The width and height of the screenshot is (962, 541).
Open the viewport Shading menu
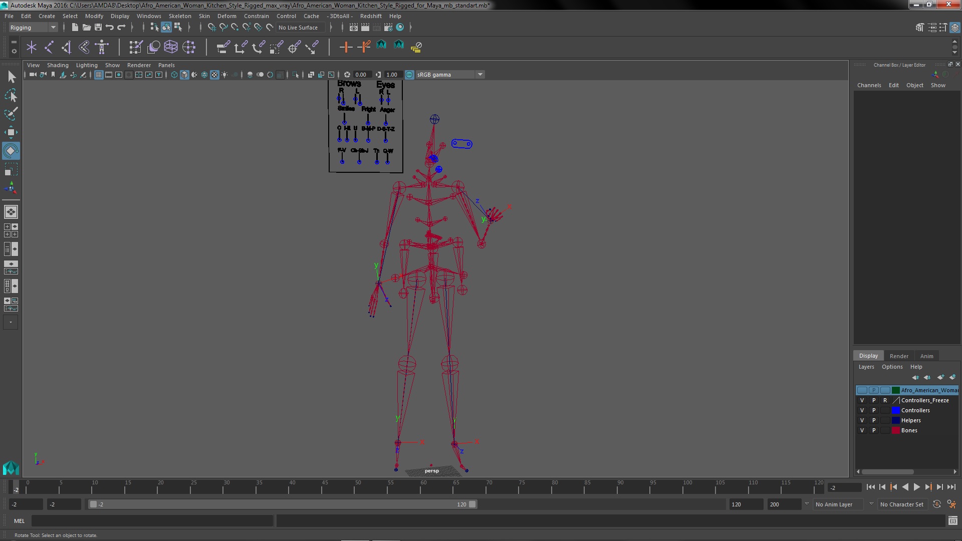[58, 65]
